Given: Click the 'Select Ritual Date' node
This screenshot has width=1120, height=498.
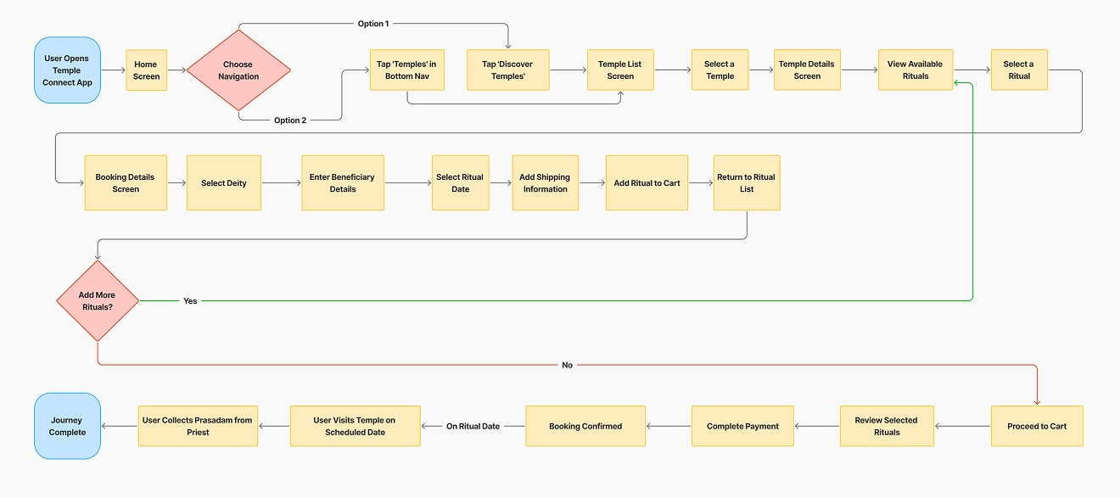Looking at the screenshot, I should [461, 182].
